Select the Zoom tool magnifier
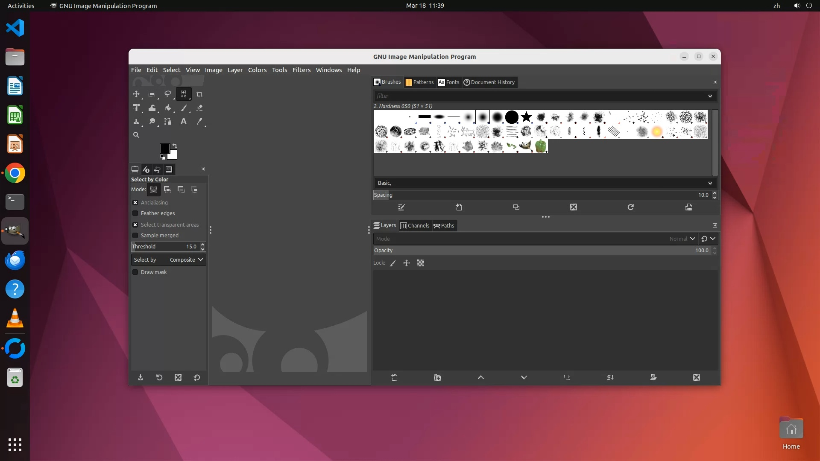 point(136,135)
